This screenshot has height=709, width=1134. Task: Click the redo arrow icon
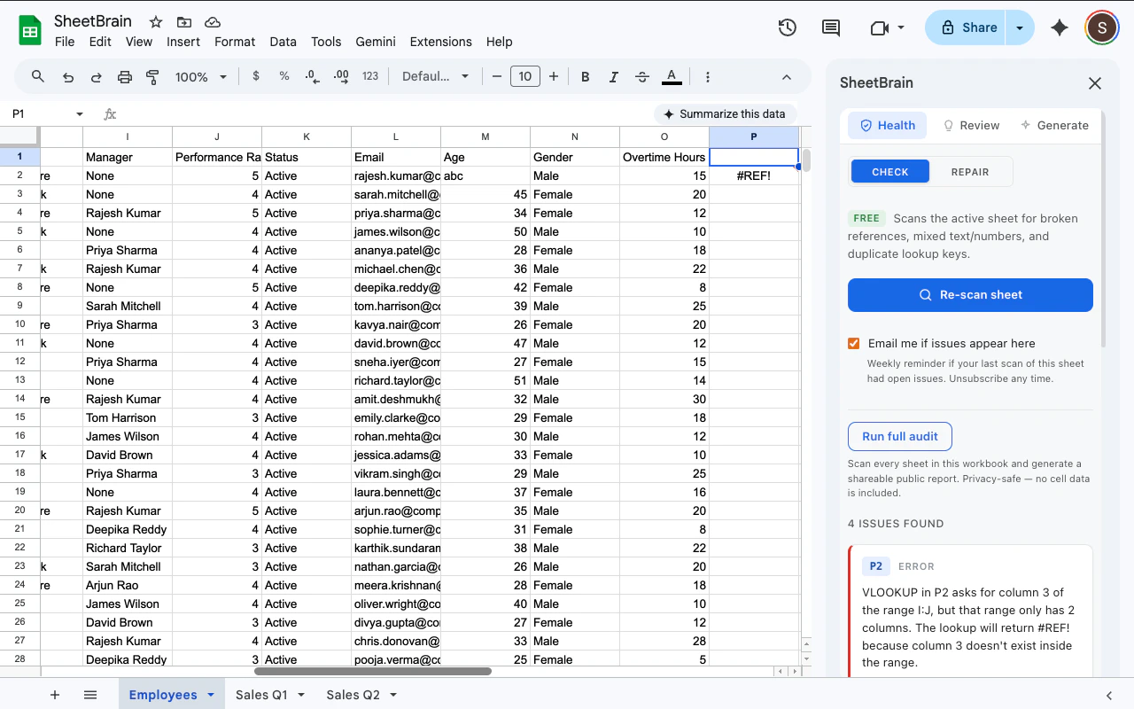[97, 77]
